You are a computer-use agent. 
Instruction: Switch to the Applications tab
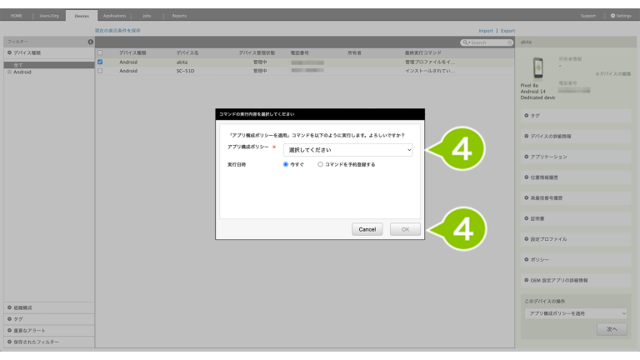(x=115, y=16)
